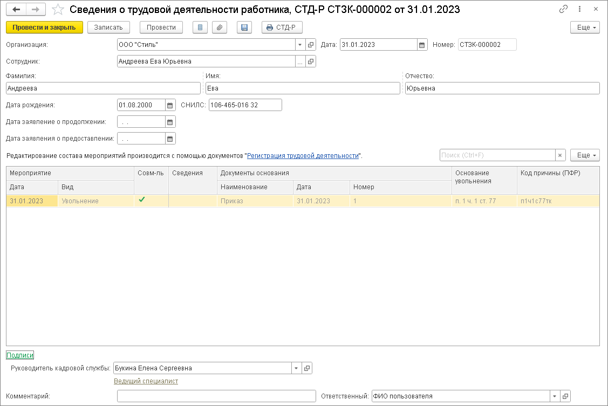
Task: Edit the Номер field
Action: (x=487, y=45)
